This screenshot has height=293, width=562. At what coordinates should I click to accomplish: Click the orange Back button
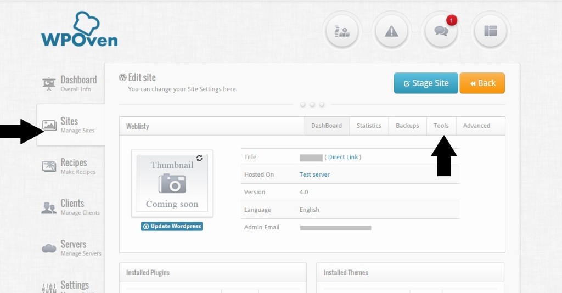pyautogui.click(x=482, y=83)
